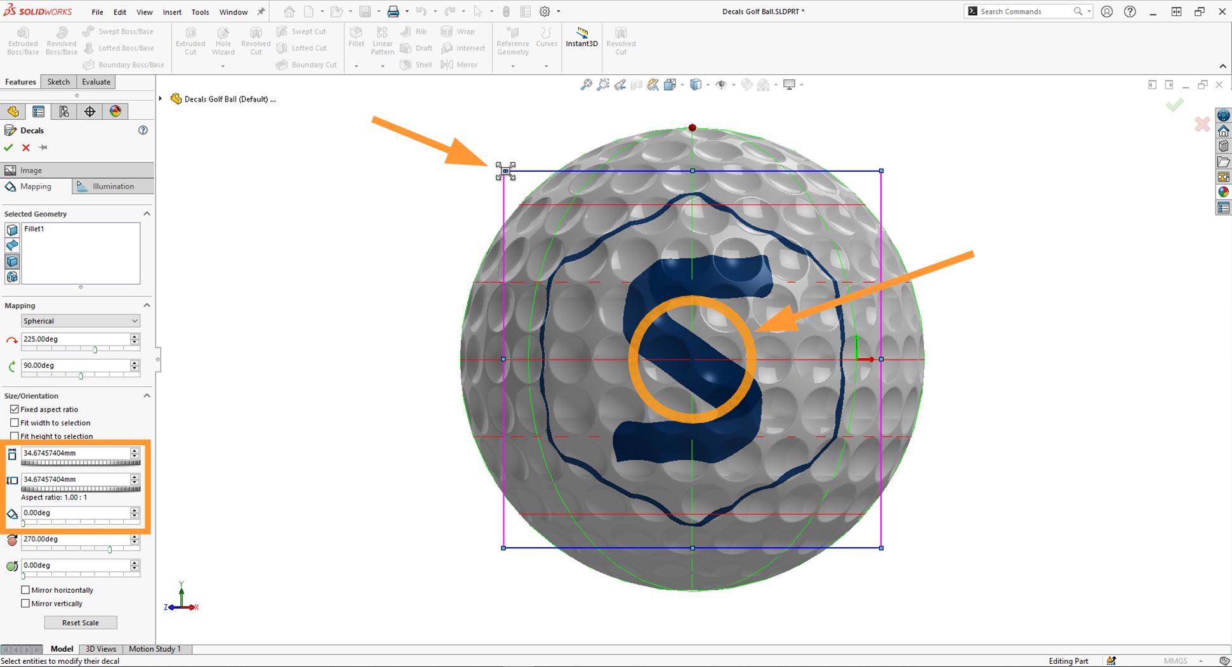Accept the decal with the green checkmark

(8, 147)
